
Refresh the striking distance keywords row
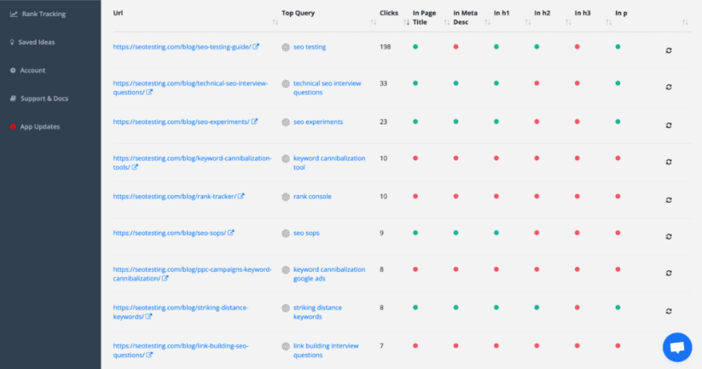click(x=669, y=311)
